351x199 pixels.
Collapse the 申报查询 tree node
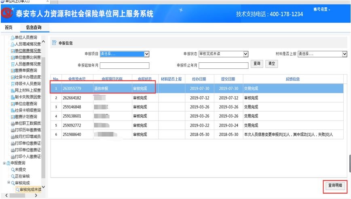[x=4, y=163]
